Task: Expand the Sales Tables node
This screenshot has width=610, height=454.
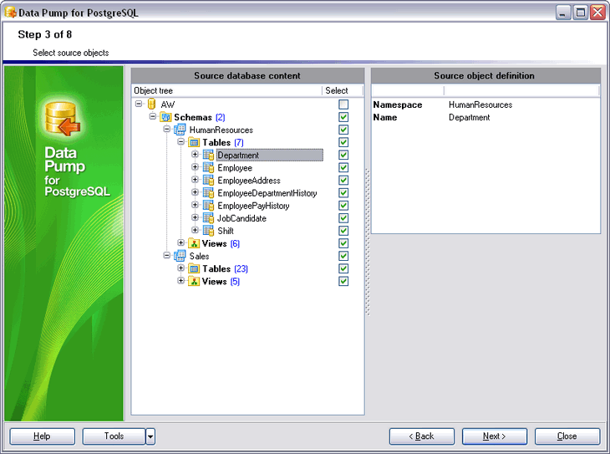Action: click(181, 268)
